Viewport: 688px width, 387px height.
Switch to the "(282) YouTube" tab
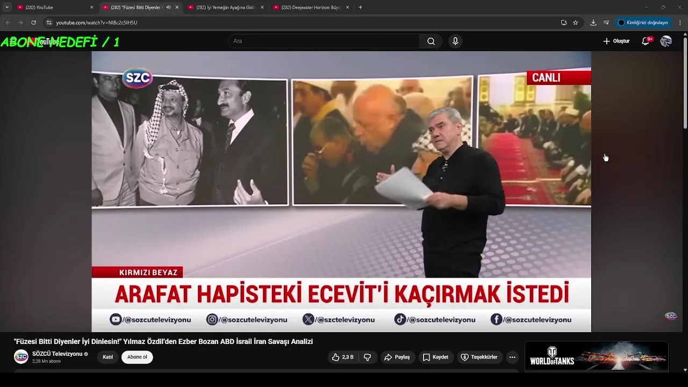[x=55, y=8]
